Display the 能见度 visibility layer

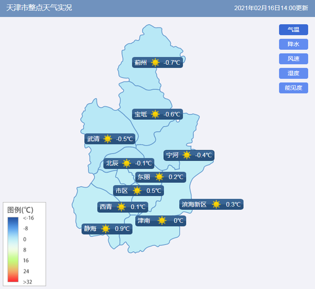[x=293, y=88]
